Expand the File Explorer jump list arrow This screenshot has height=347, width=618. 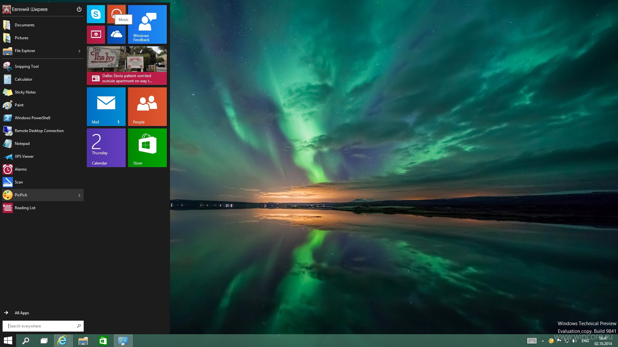(x=80, y=51)
